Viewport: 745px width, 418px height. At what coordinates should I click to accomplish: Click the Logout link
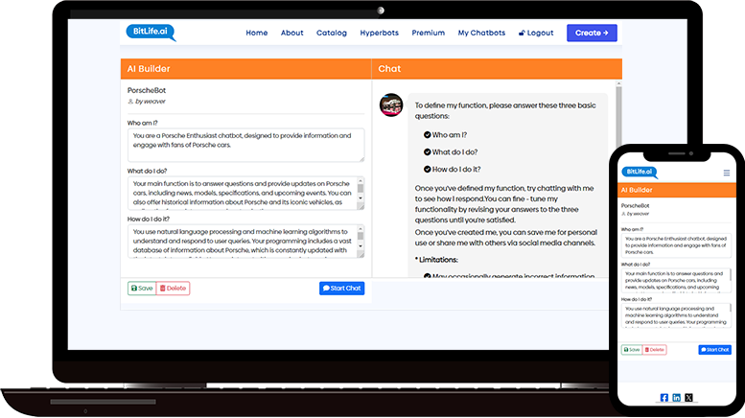pyautogui.click(x=536, y=33)
